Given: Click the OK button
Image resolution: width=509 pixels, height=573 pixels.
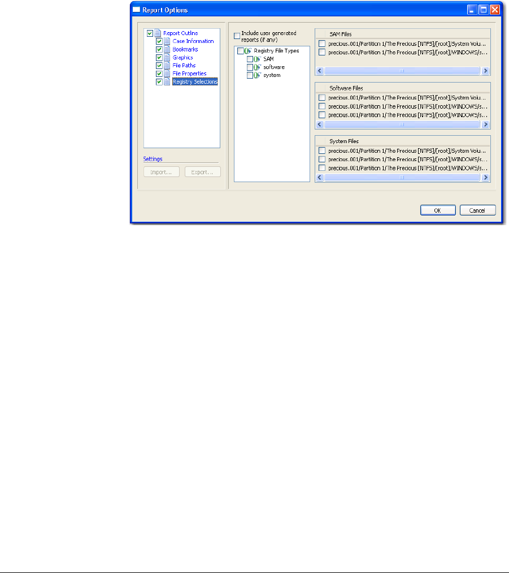Looking at the screenshot, I should click(x=438, y=210).
